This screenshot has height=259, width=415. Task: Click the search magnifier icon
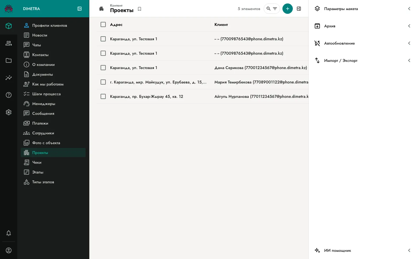coord(268,9)
